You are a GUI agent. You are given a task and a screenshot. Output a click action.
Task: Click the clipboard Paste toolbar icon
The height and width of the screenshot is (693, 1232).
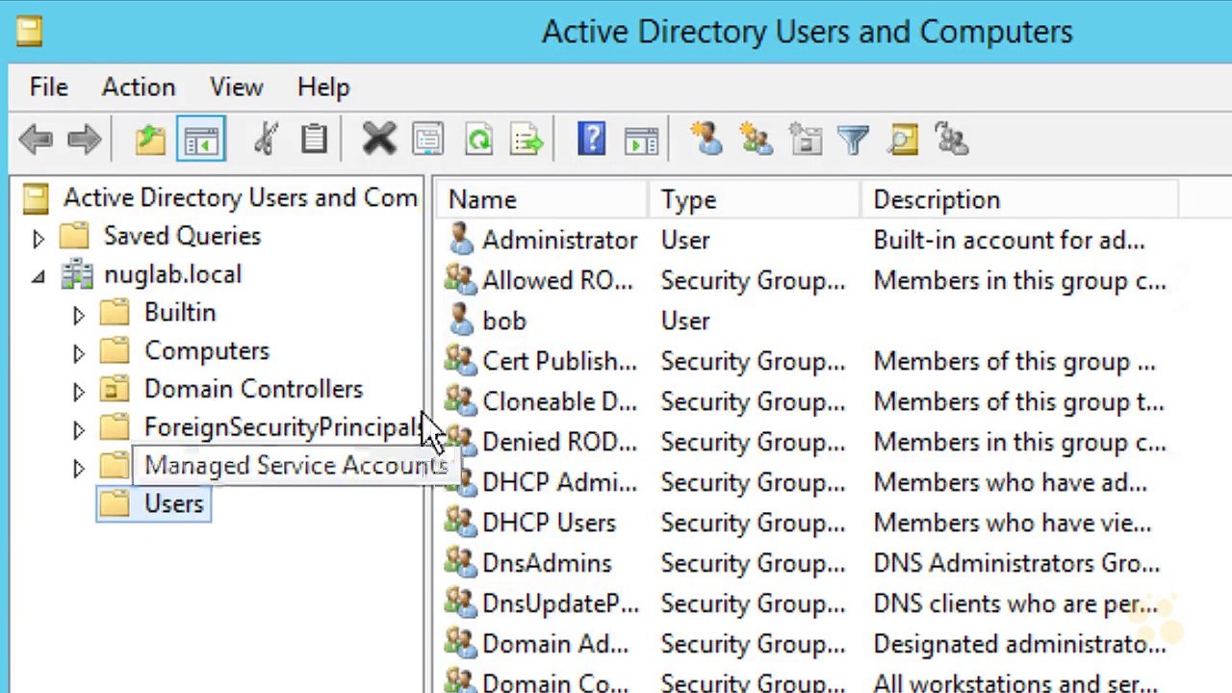point(314,141)
